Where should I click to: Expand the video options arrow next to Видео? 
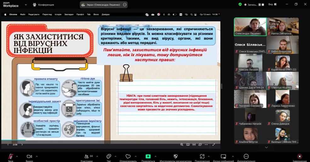[x=37, y=156]
